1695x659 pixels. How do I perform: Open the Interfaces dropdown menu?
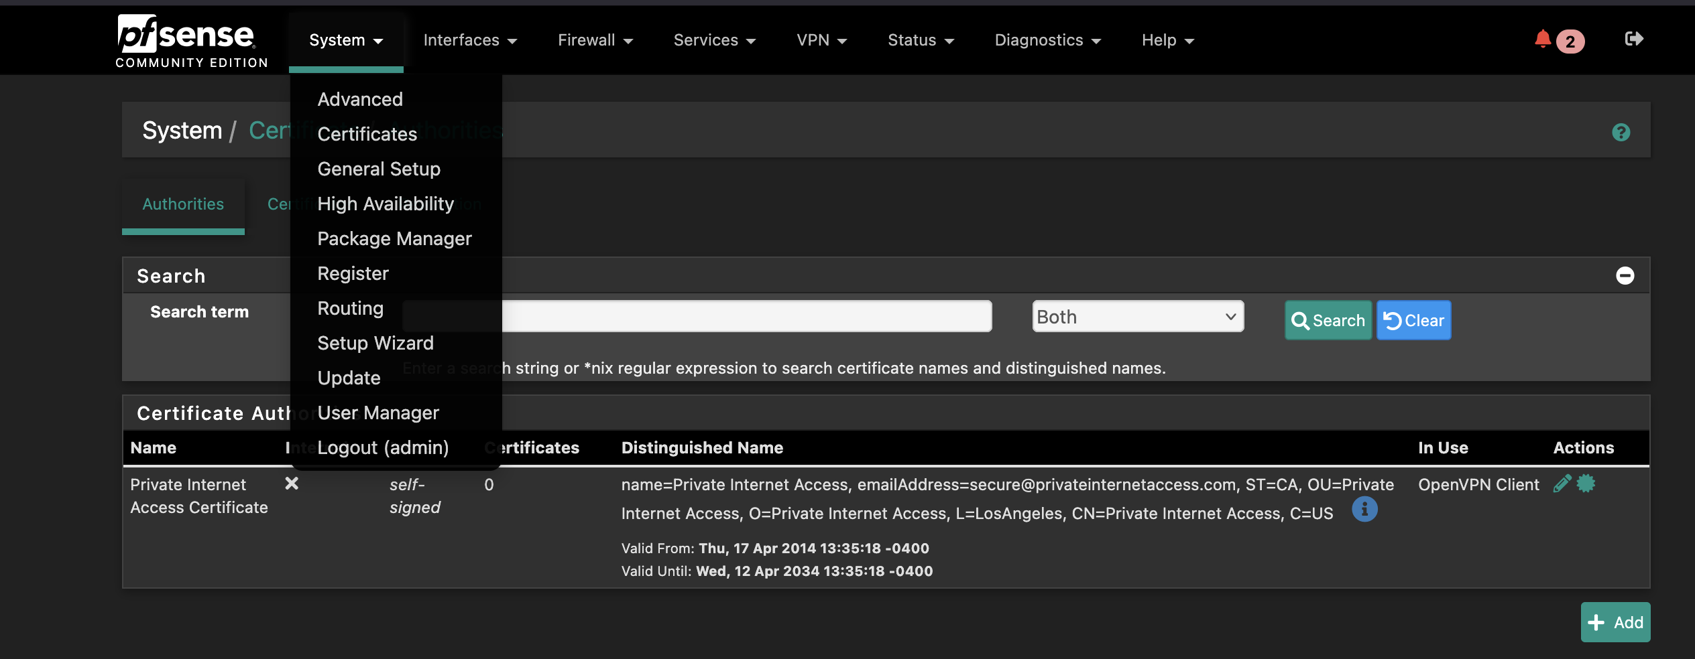[x=470, y=40]
